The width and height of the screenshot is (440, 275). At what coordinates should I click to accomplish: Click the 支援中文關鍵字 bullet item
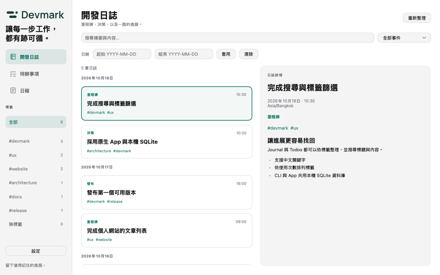(x=290, y=160)
